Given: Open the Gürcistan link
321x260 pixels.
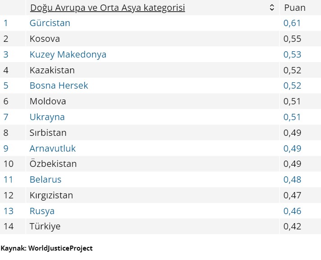Looking at the screenshot, I should click(x=50, y=23).
